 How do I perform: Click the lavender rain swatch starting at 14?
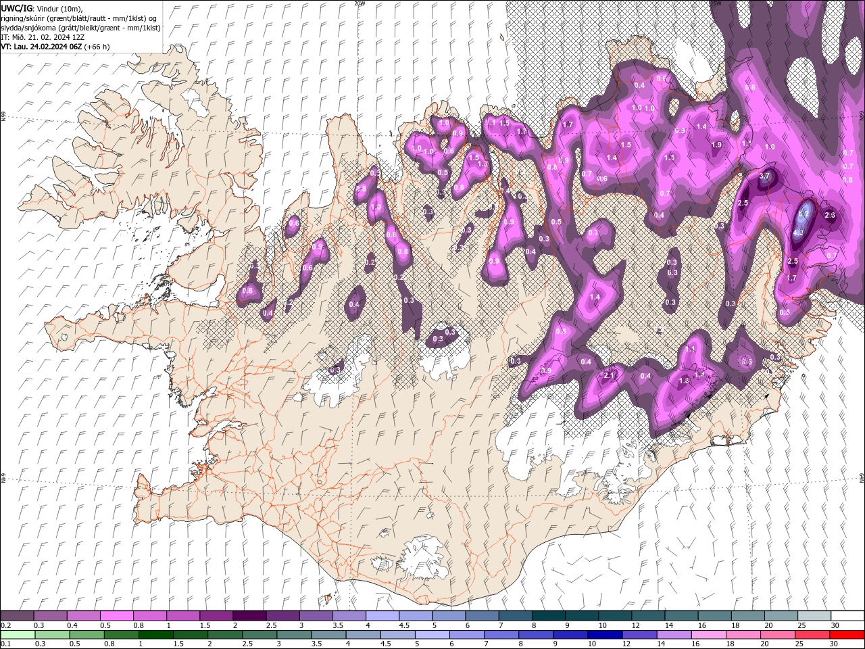(674, 634)
